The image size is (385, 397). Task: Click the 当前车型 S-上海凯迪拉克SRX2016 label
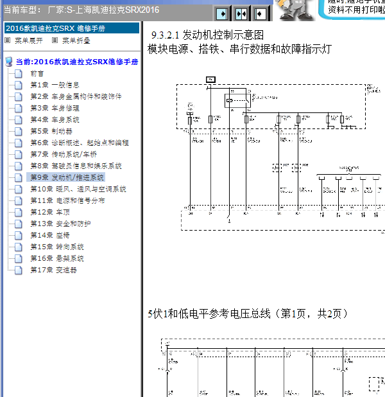[81, 10]
